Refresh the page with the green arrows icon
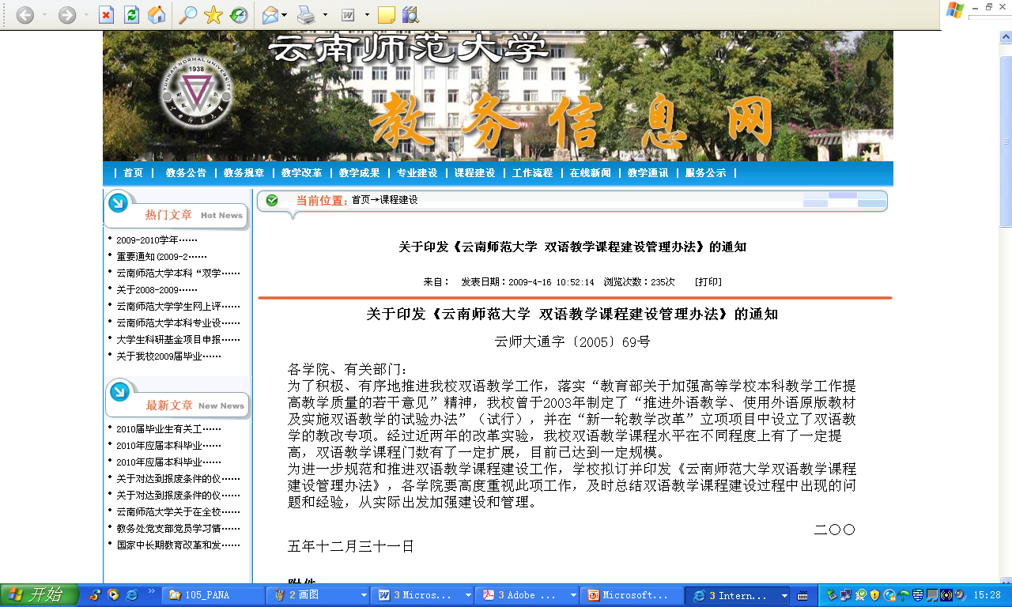The image size is (1012, 607). (x=131, y=14)
